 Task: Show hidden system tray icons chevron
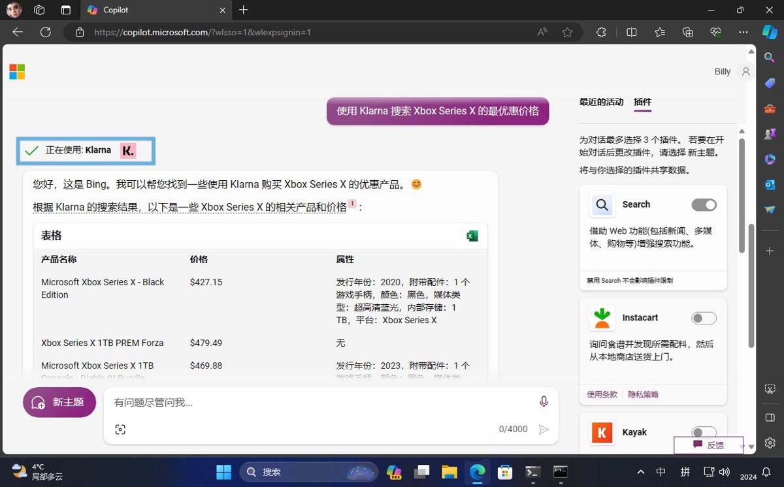coord(641,471)
